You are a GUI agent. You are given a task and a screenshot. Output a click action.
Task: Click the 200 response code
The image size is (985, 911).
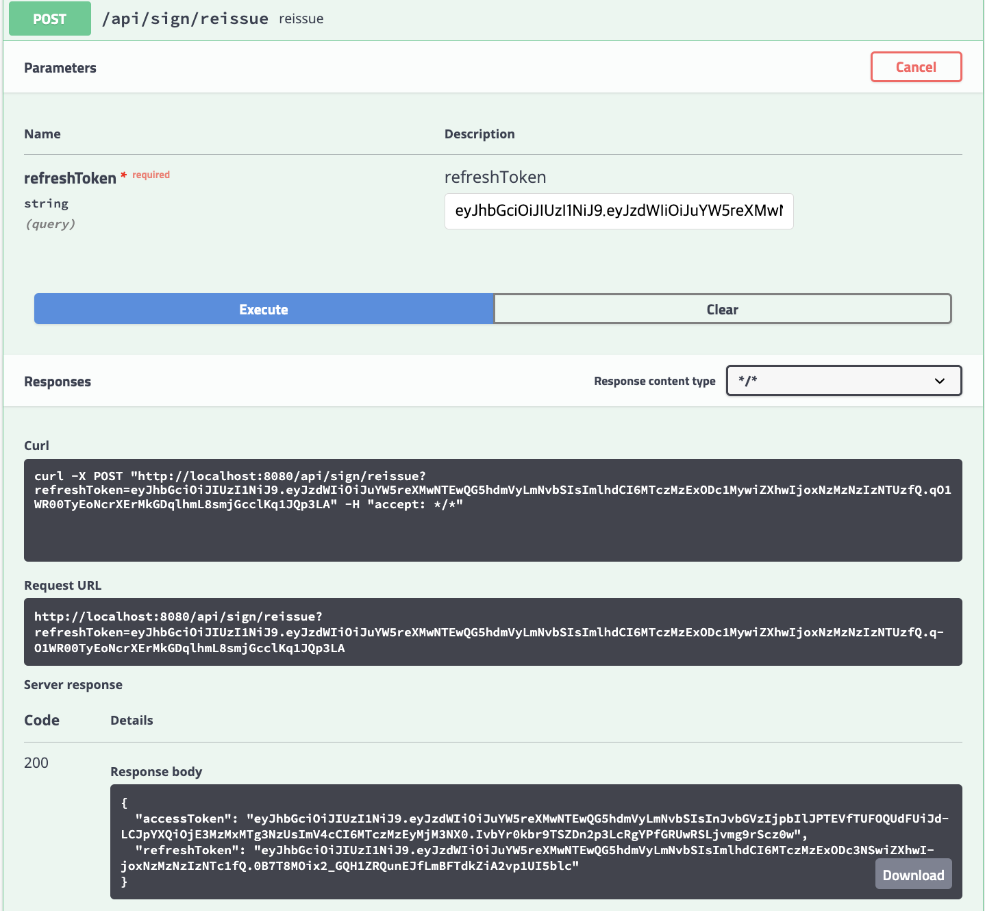point(36,763)
